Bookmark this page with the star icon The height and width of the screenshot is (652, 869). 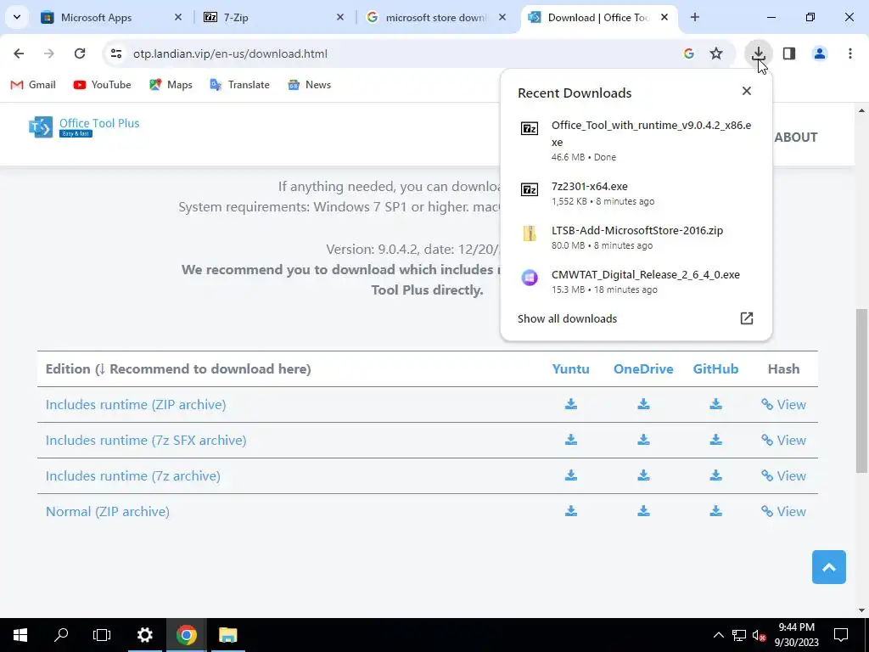[716, 53]
